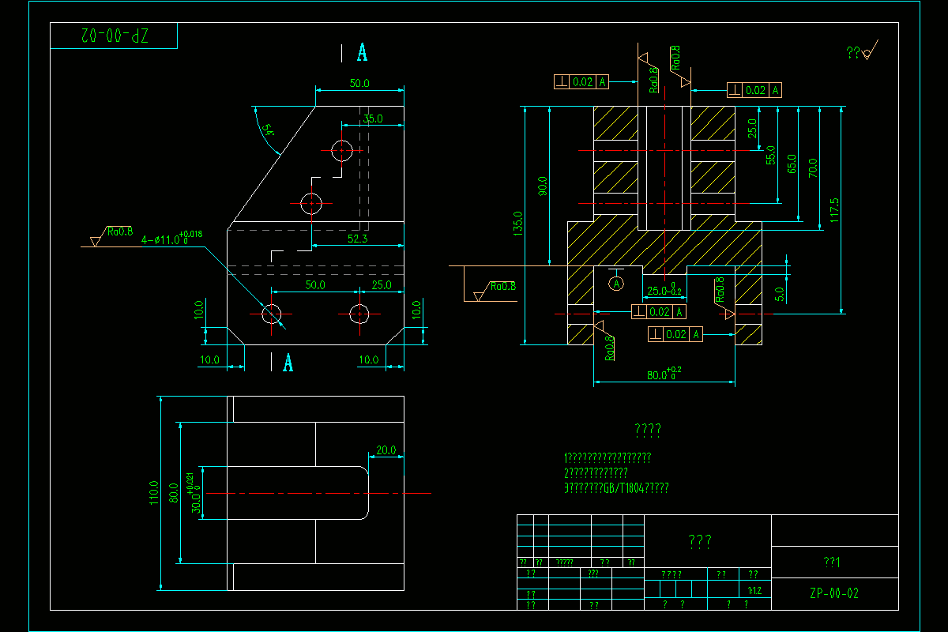Select the 35.0 dimension text
Screen dimensions: 948x632
[x=373, y=118]
